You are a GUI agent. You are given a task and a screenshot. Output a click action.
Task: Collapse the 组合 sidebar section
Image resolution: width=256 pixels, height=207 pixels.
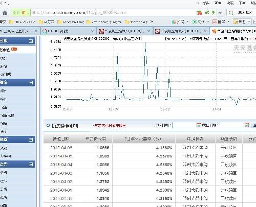[31, 83]
